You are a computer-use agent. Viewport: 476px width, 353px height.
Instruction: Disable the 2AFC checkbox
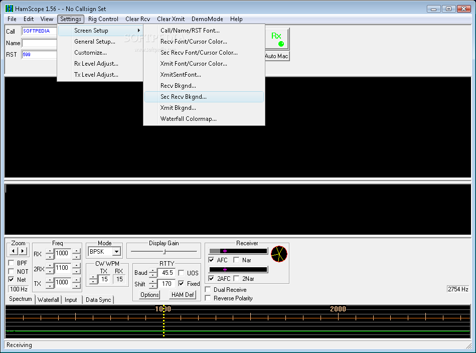[x=211, y=278]
